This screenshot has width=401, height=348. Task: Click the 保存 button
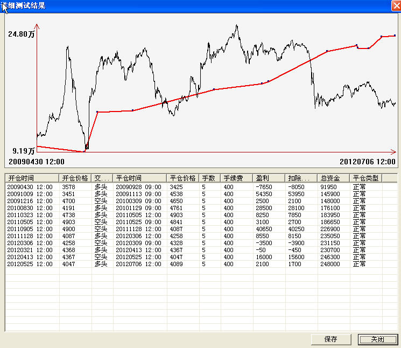tap(330, 339)
